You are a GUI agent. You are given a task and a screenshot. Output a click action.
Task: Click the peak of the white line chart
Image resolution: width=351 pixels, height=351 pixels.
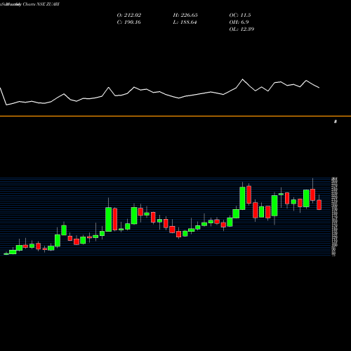coord(242,79)
